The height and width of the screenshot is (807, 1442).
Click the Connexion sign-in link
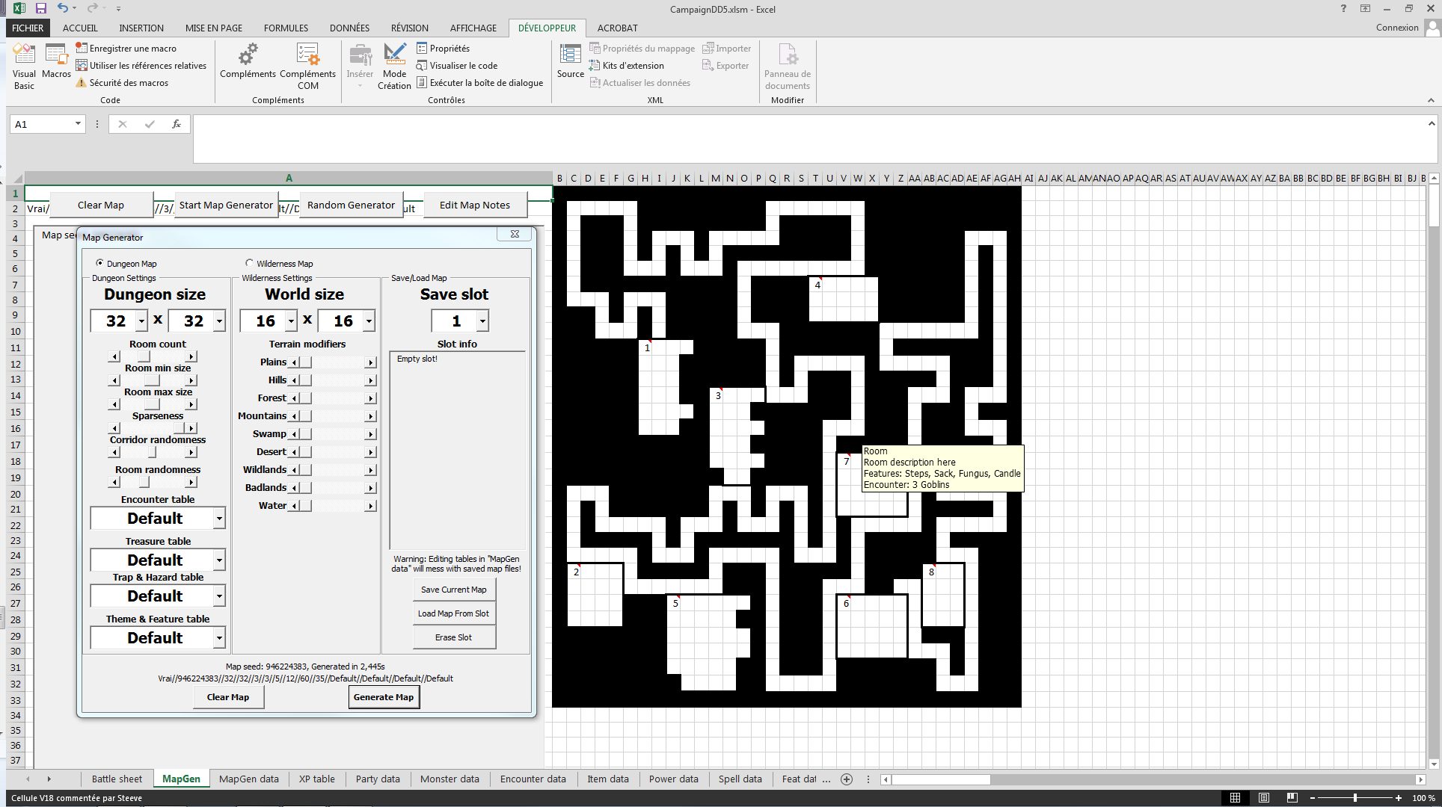[x=1397, y=28]
